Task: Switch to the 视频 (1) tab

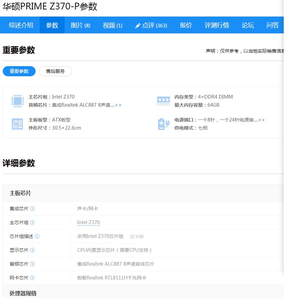Action: click(x=112, y=25)
